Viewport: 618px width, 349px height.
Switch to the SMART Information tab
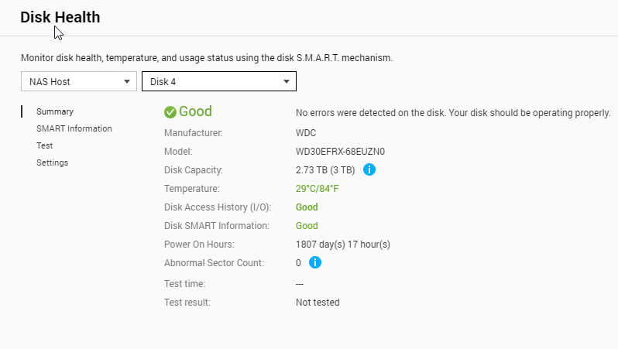point(74,128)
